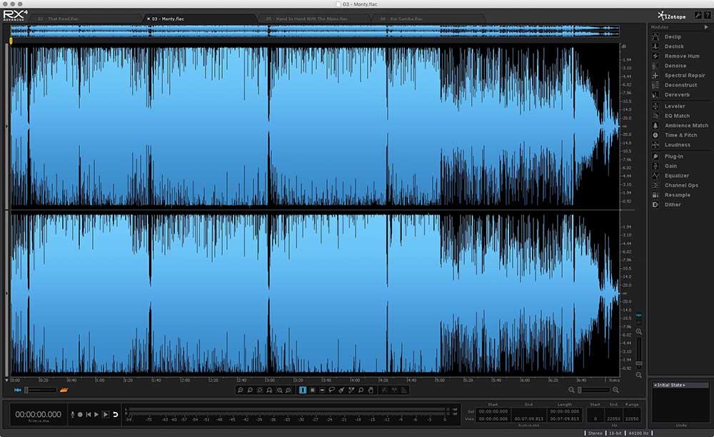The image size is (714, 437).
Task: Open the Leveler module
Action: coord(675,106)
